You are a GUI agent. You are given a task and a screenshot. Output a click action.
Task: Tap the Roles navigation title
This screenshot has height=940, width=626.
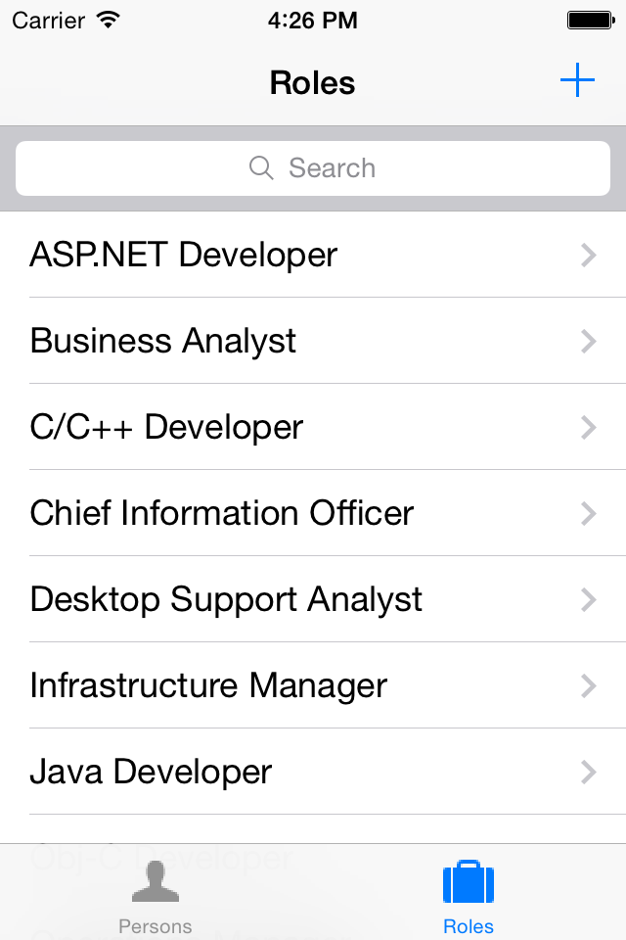(312, 82)
